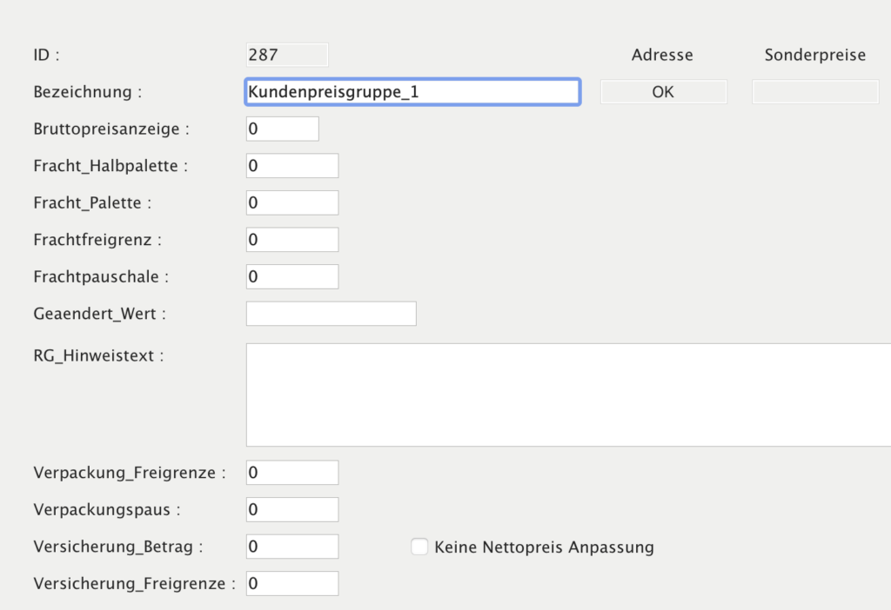Focus the Bezeichnung text field
Screen dimensions: 891x610
click(412, 92)
